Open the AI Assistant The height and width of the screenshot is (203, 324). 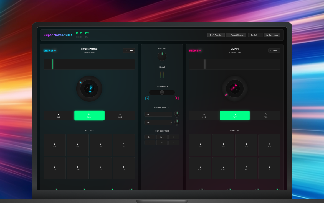pyautogui.click(x=216, y=35)
